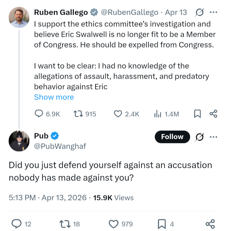Open replies on Ruben Gallego's post
This screenshot has height=231, width=227.
coord(47,114)
